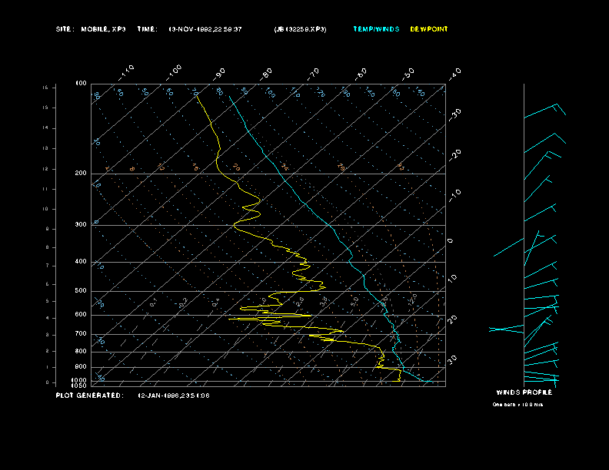This screenshot has height=470, width=609.
Task: Click the 800 pressure level label
Action: pos(81,351)
